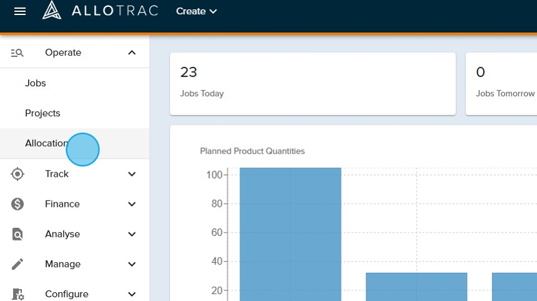This screenshot has height=301, width=537.
Task: Click the Analyse magnifier icon
Action: 17,234
